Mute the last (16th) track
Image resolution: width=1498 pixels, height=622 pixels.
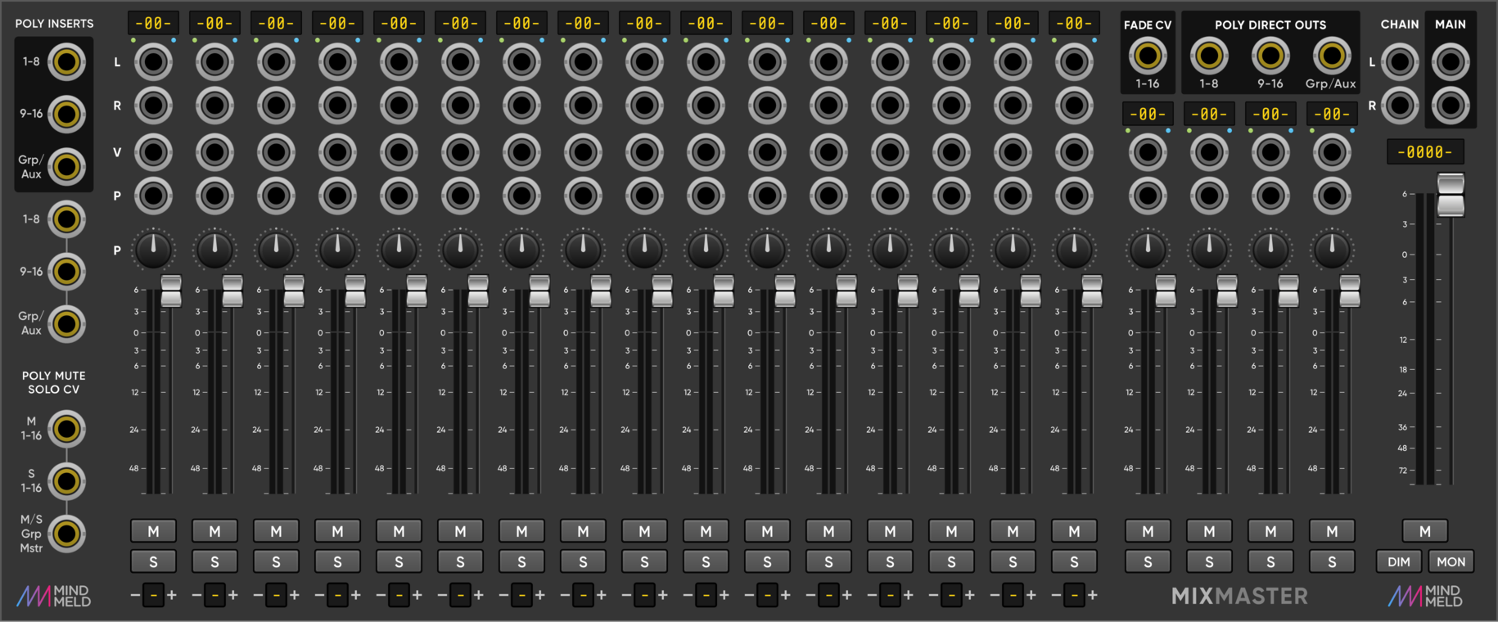click(x=1074, y=531)
